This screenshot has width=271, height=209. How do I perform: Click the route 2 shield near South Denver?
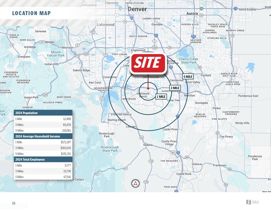pos(154,41)
